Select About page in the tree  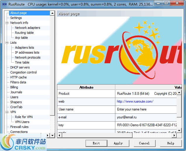[x=18, y=13]
